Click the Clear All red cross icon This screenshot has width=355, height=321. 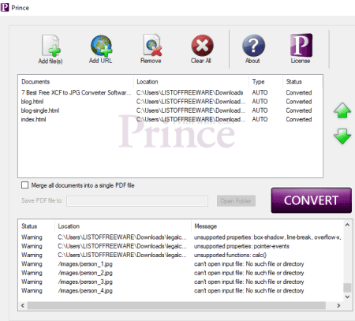(x=202, y=46)
